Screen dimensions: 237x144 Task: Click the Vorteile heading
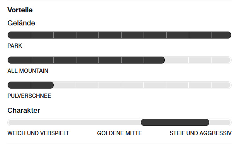point(20,10)
